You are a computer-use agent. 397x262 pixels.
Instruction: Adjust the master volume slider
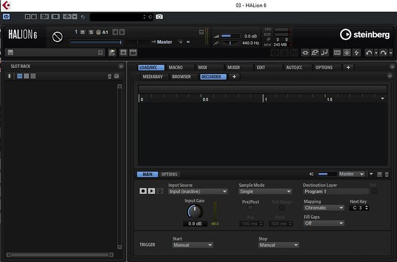pos(230,36)
